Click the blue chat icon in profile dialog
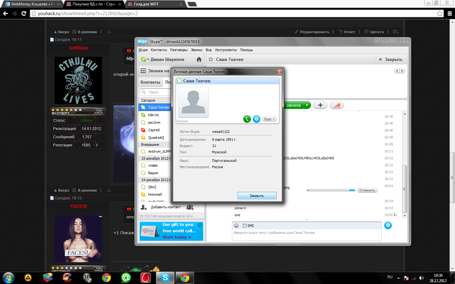455x284 pixels. coord(257,119)
